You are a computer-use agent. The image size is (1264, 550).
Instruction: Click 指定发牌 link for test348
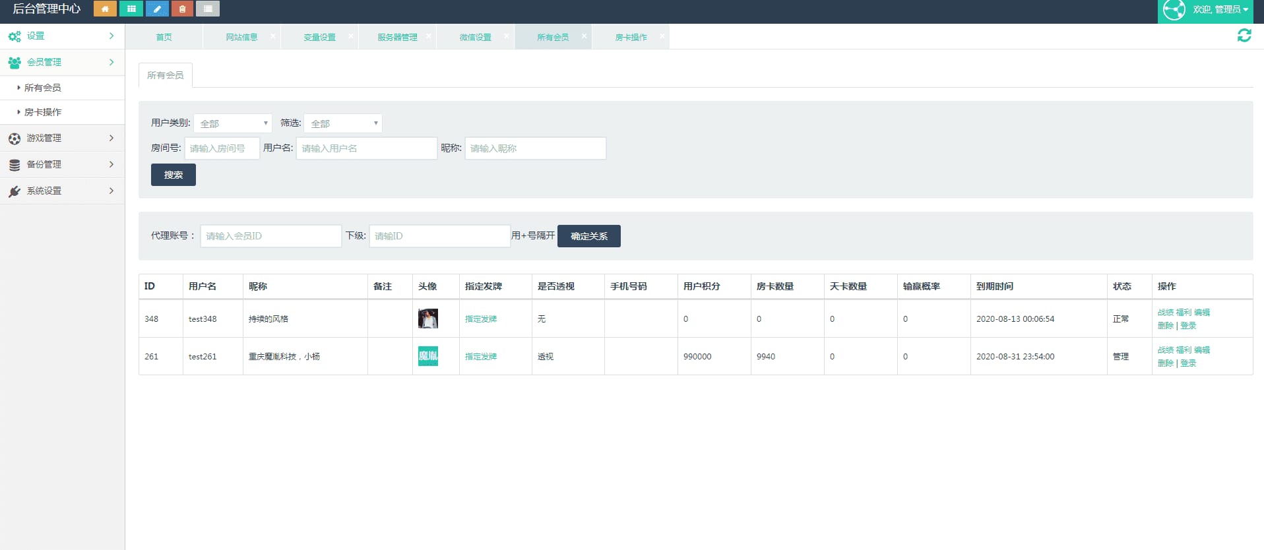[481, 319]
